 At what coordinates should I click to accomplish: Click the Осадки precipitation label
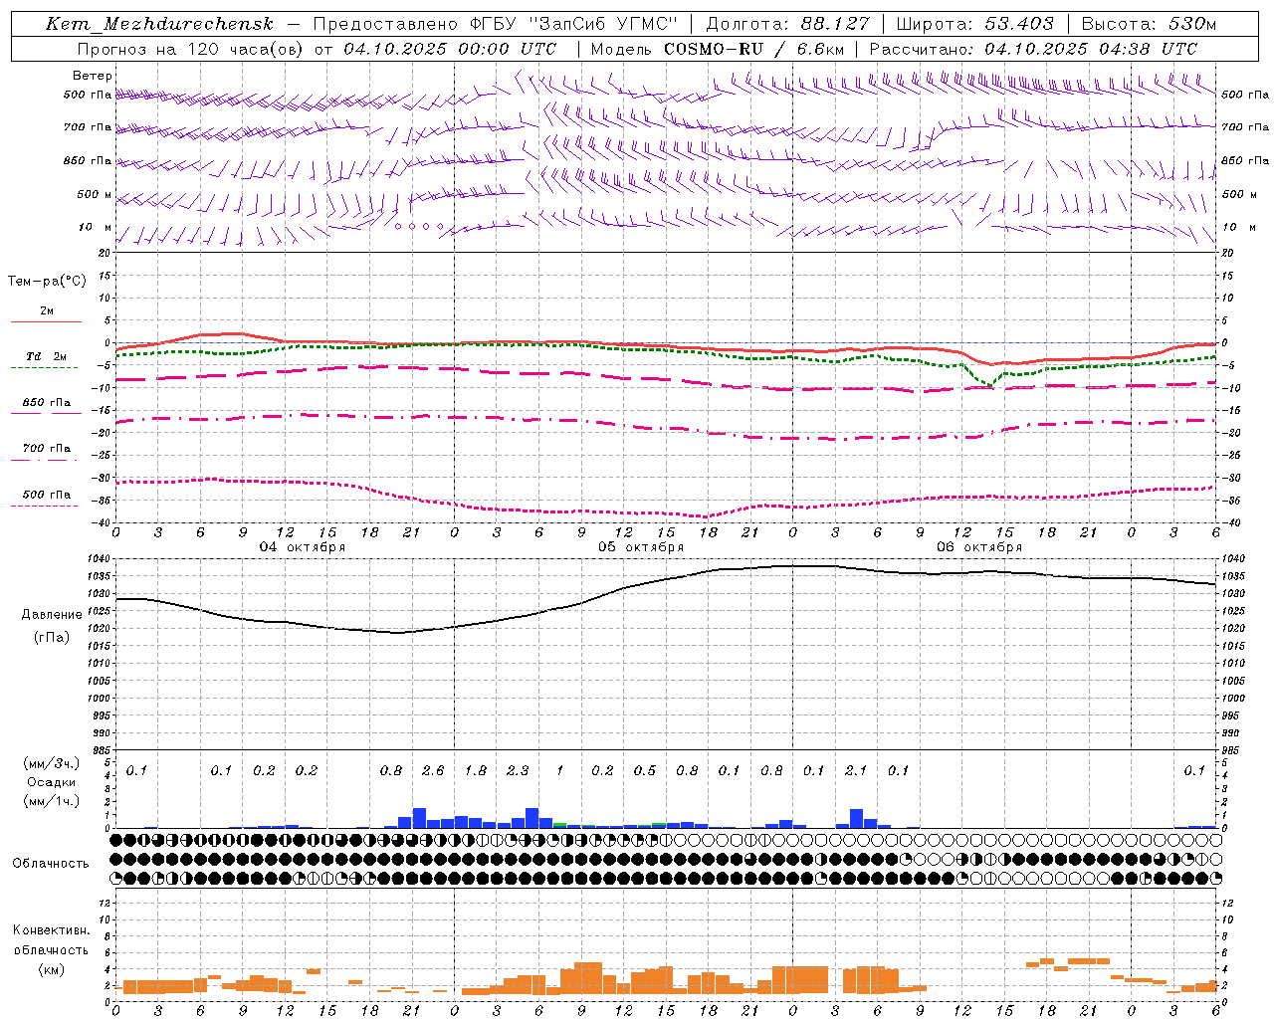52,782
